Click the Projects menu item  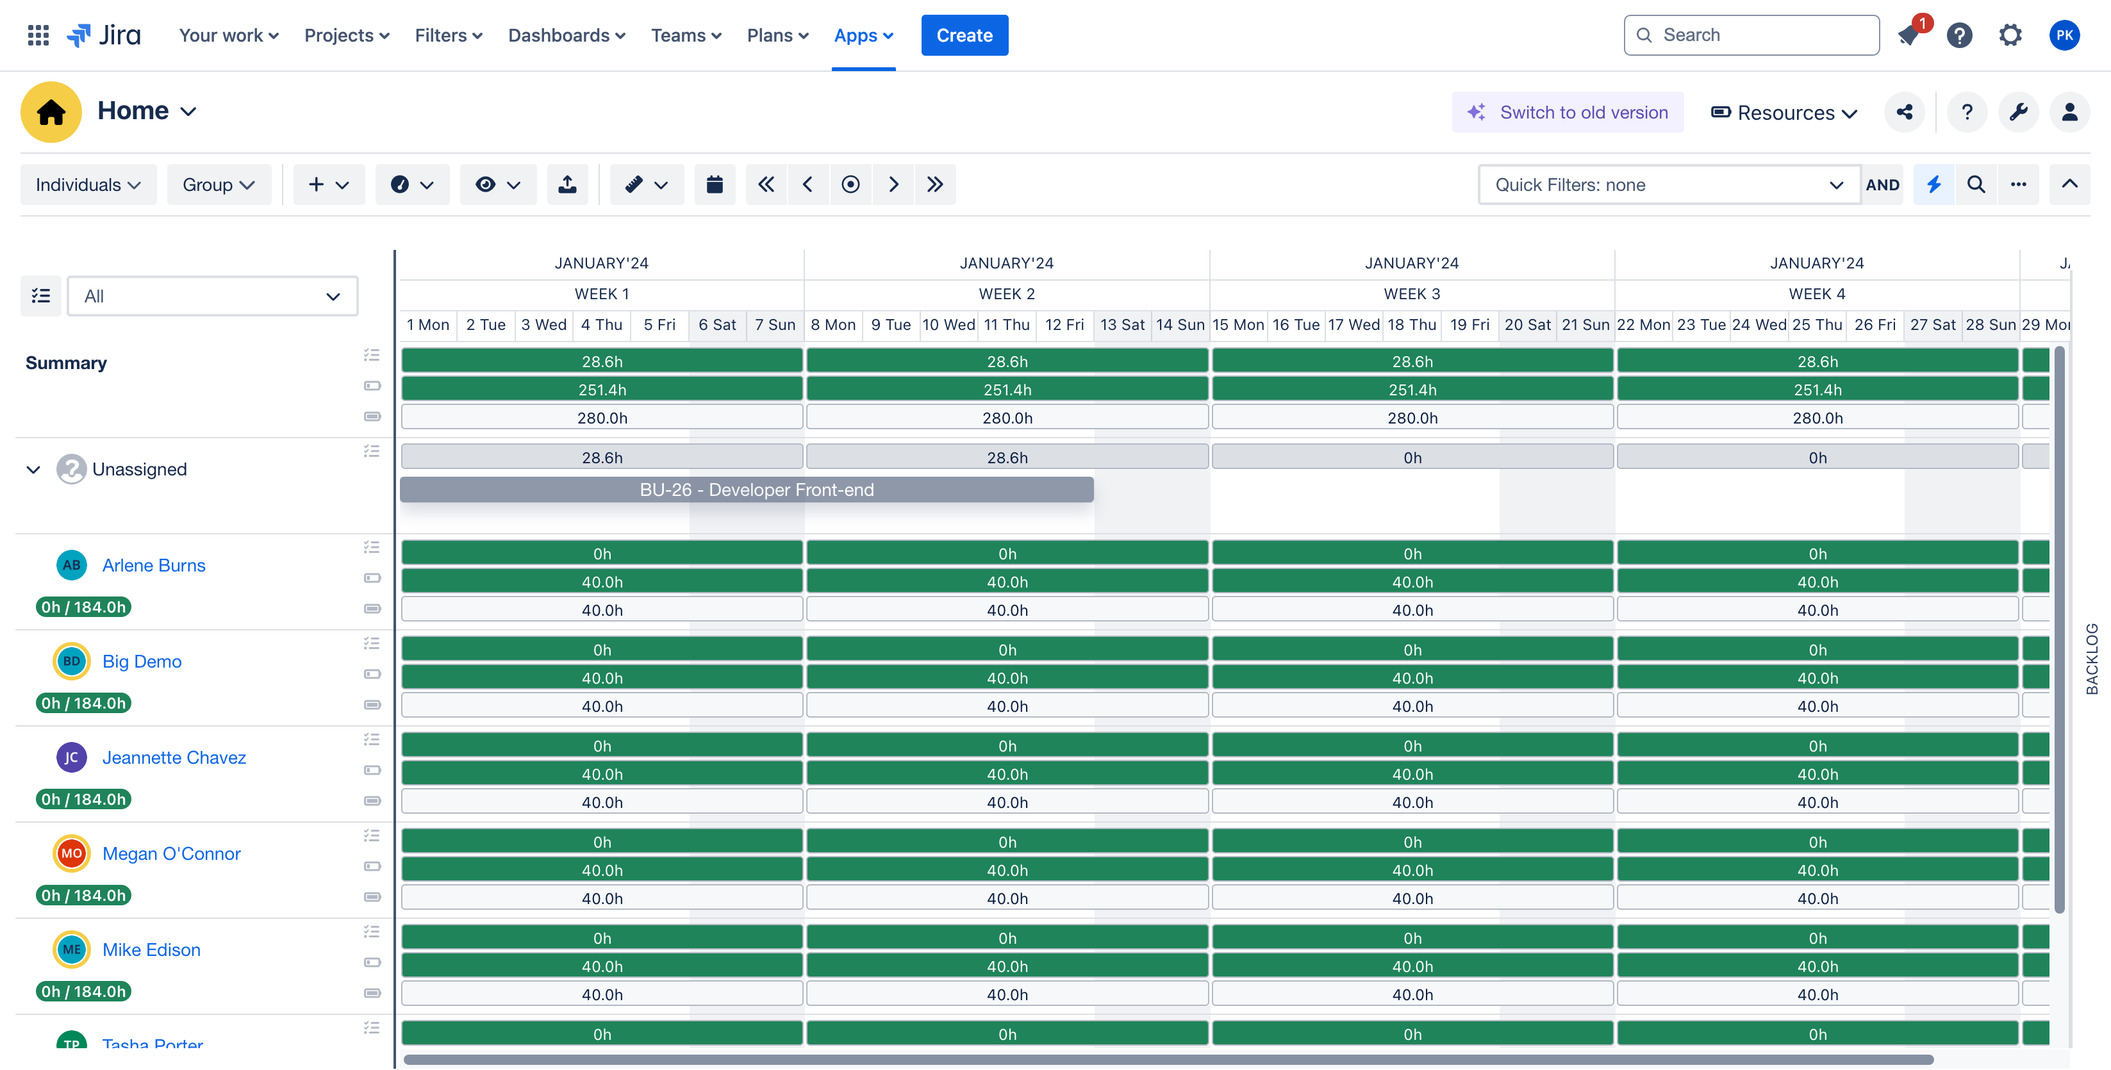pos(345,34)
